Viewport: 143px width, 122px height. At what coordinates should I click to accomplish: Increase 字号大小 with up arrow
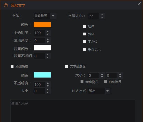pos(102,15)
